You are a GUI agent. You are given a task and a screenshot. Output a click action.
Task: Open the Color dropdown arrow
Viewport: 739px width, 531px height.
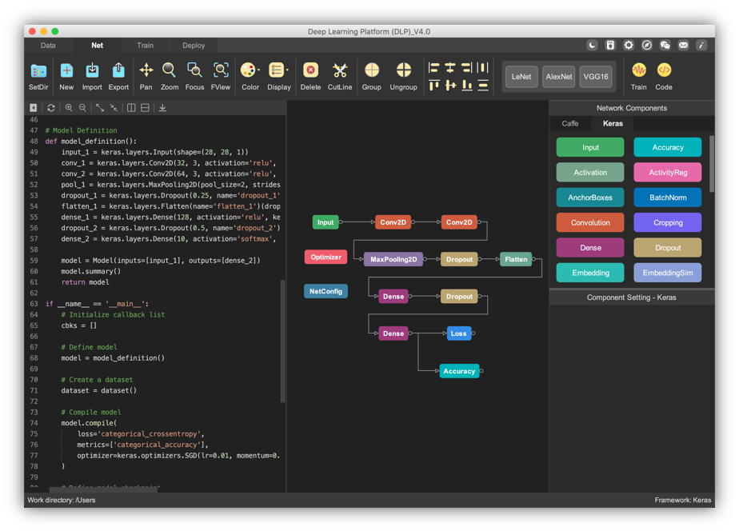click(x=259, y=70)
